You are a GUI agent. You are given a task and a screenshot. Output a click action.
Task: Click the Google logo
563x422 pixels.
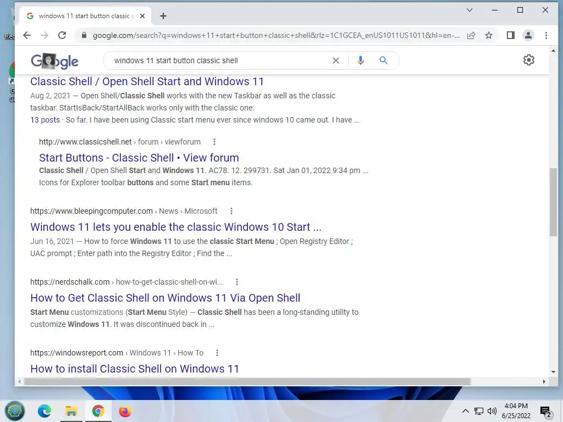point(54,61)
